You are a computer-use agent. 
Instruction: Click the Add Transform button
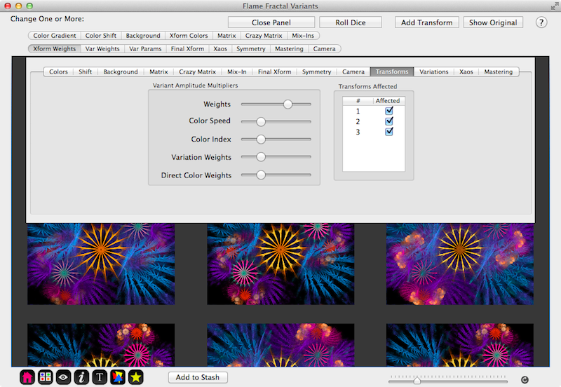point(426,22)
